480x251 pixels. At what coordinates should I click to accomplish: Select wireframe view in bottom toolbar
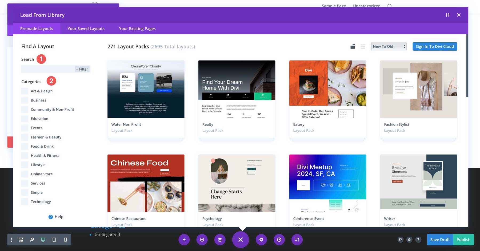click(21, 240)
